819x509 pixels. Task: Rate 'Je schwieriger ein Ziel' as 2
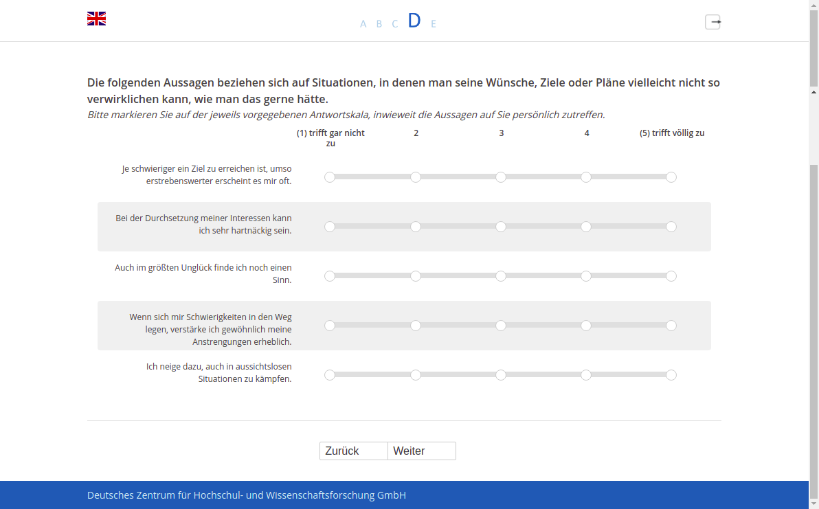pyautogui.click(x=415, y=177)
